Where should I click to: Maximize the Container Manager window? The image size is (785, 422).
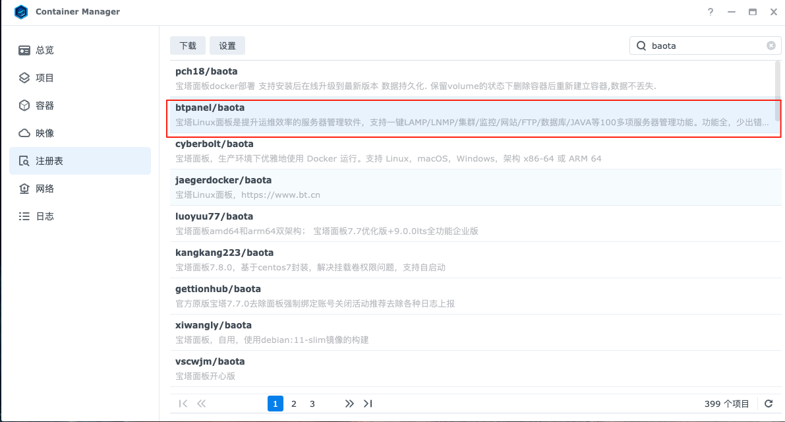pos(753,11)
